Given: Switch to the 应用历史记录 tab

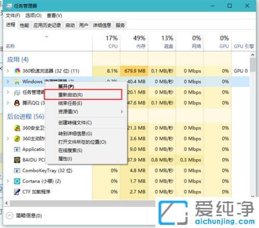Looking at the screenshot, I should click(x=47, y=25).
